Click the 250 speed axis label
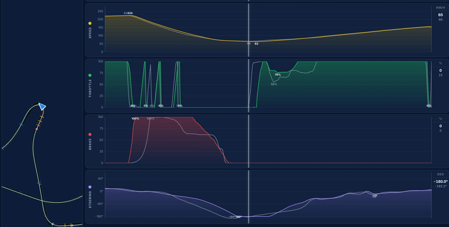449x227 pixels. [x=100, y=11]
